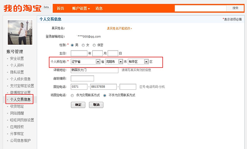The image size is (247, 149).
Task: Click the 邮政编码 input field
Action: pyautogui.click(x=82, y=78)
